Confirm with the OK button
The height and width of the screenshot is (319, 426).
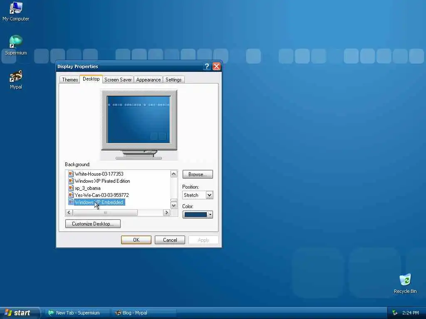(x=136, y=240)
